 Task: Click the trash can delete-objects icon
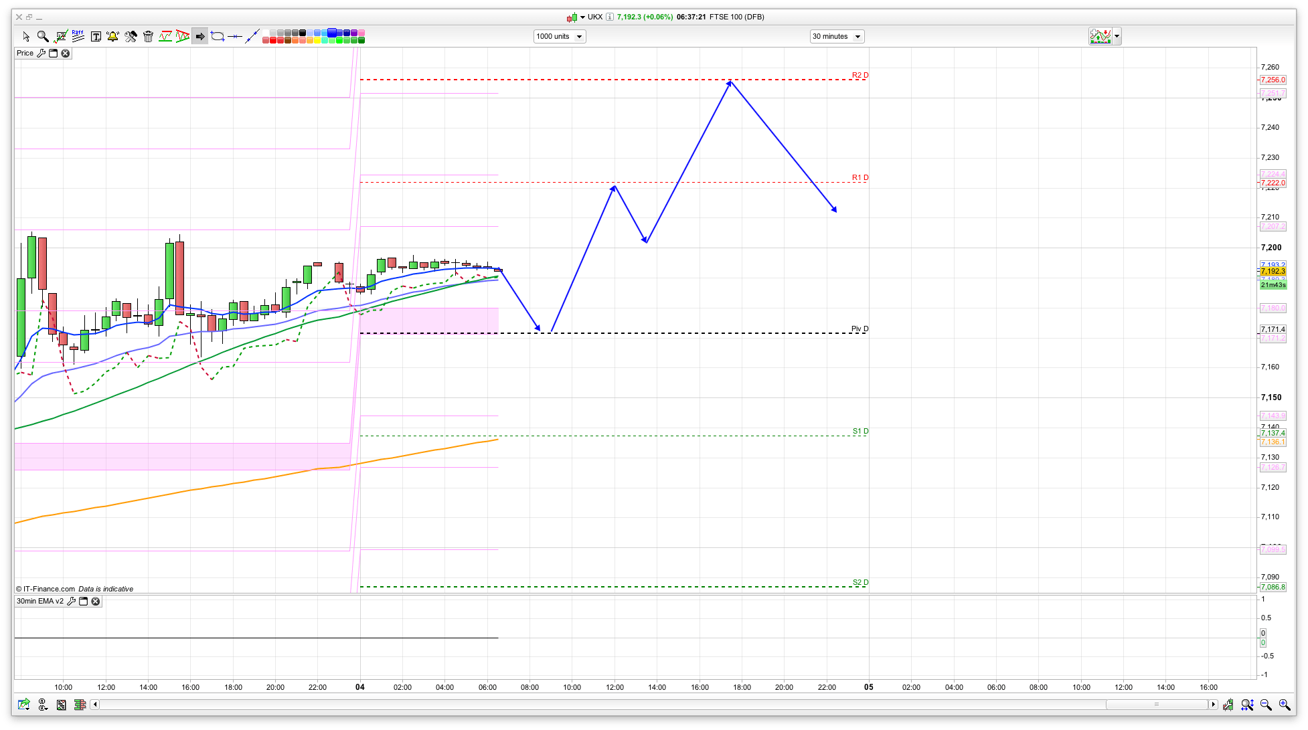click(149, 37)
